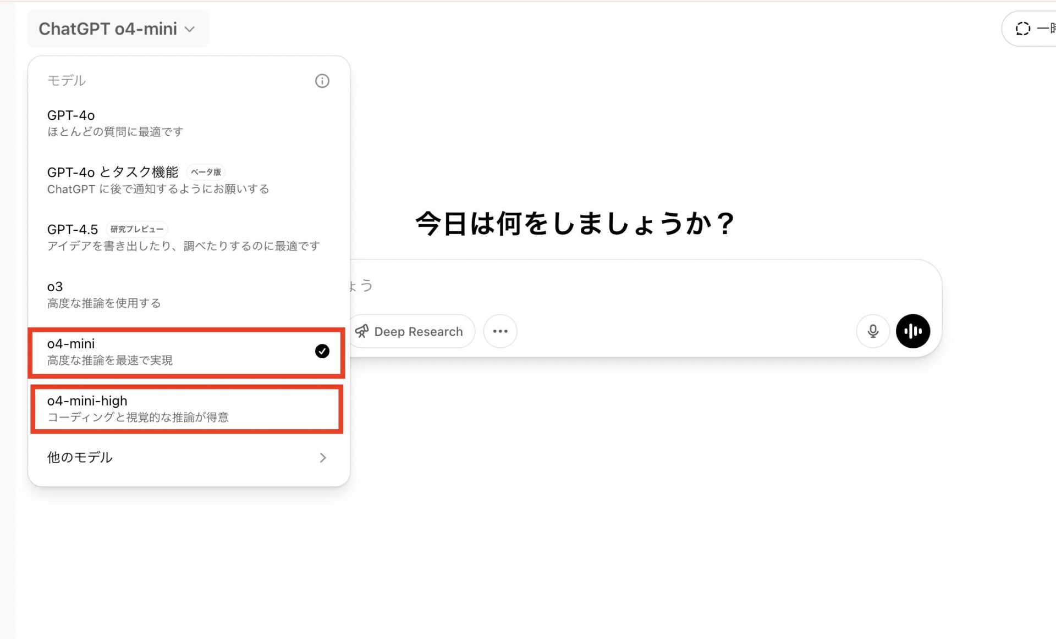Click the microphone dictation icon
The width and height of the screenshot is (1056, 639).
tap(872, 331)
